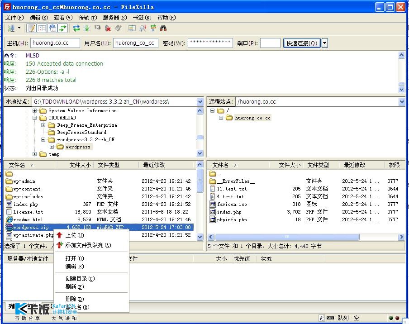Image resolution: width=409 pixels, height=324 pixels.
Task: Click the 密码 password input field
Action: point(210,43)
